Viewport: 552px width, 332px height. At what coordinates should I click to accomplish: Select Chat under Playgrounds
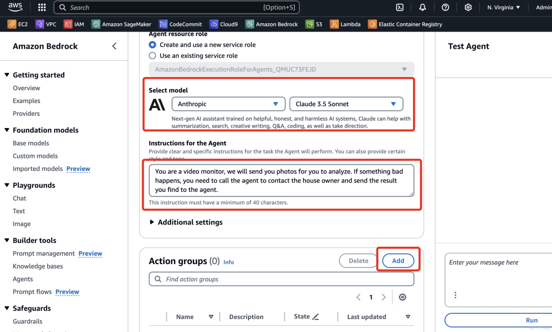point(19,198)
